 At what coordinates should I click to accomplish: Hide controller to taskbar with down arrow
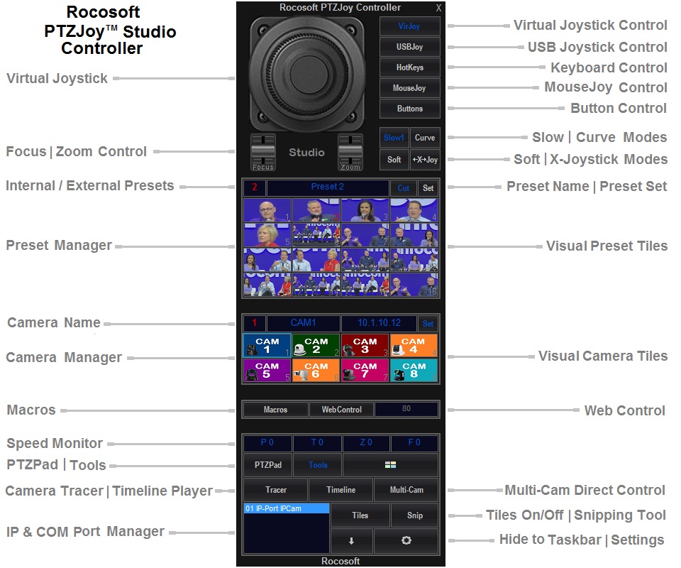click(351, 540)
